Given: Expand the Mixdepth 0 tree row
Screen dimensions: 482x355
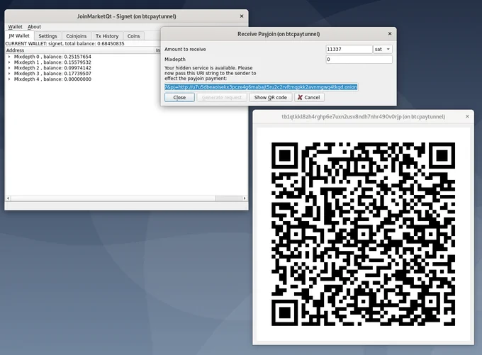Looking at the screenshot, I should pos(9,57).
